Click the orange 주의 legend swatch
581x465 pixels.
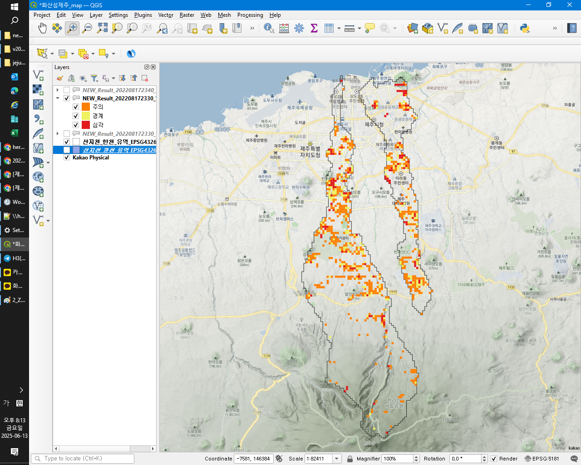click(x=86, y=107)
